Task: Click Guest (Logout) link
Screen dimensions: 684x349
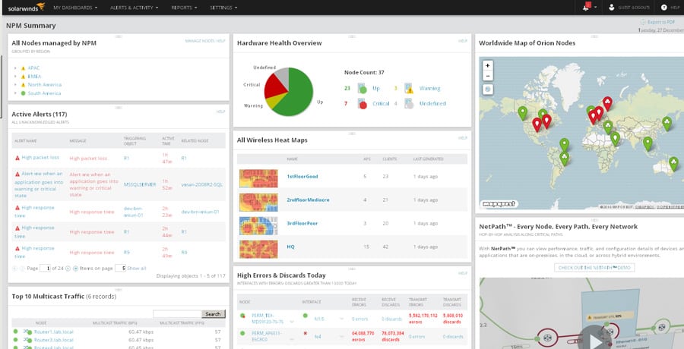Action: [x=634, y=8]
